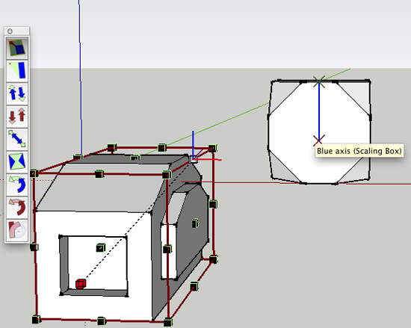Image resolution: width=411 pixels, height=328 pixels.
Task: Click the red highlighted scaling handle cube
Action: (81, 284)
